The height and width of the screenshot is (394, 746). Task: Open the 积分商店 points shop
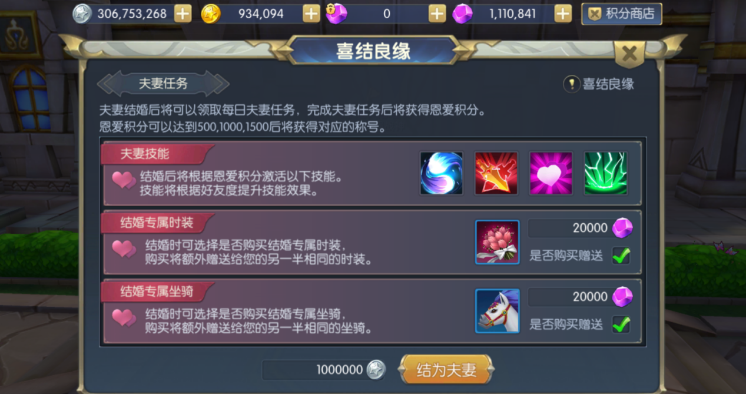[622, 14]
